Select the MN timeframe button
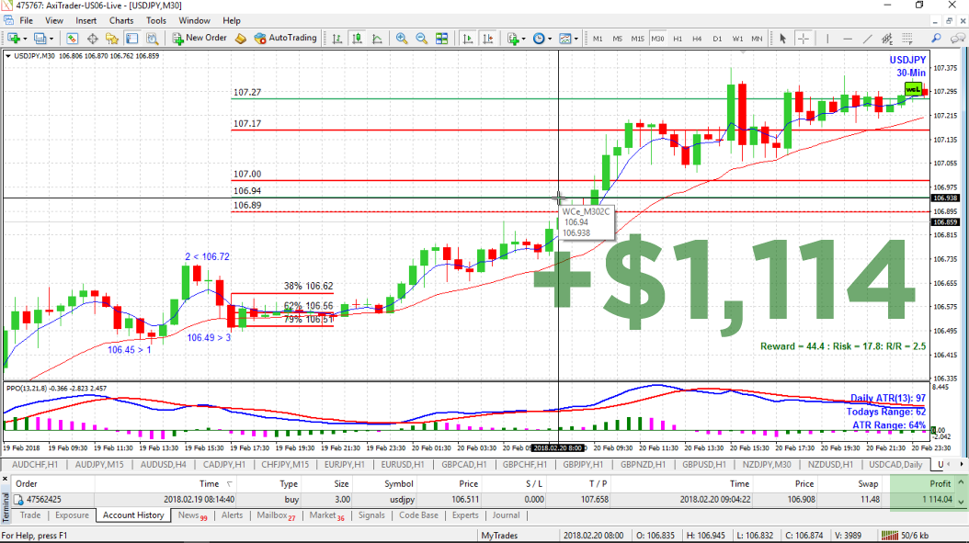 pyautogui.click(x=757, y=39)
